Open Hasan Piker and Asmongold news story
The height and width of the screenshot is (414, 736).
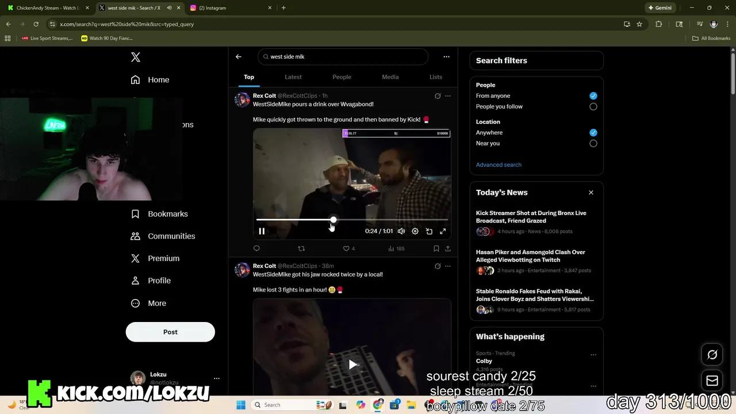click(x=536, y=261)
